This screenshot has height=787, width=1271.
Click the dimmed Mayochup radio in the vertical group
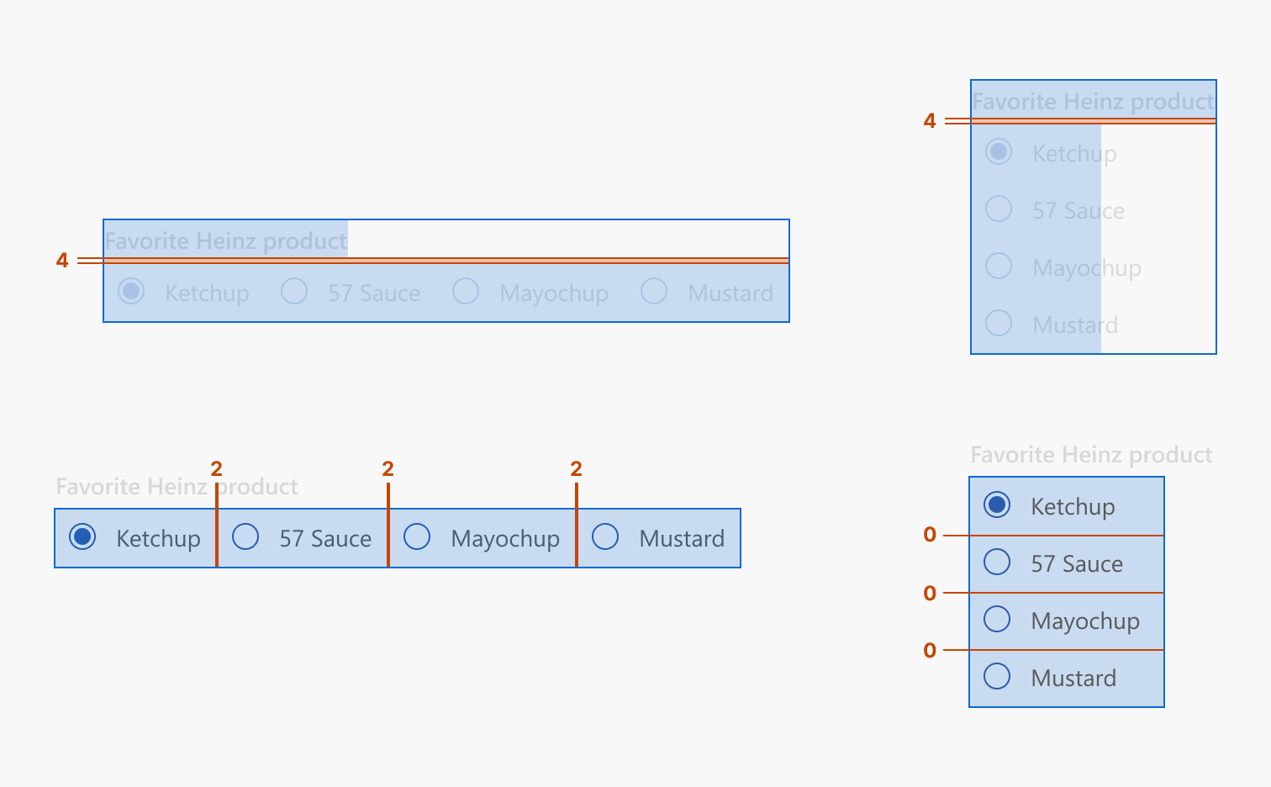pyautogui.click(x=999, y=266)
